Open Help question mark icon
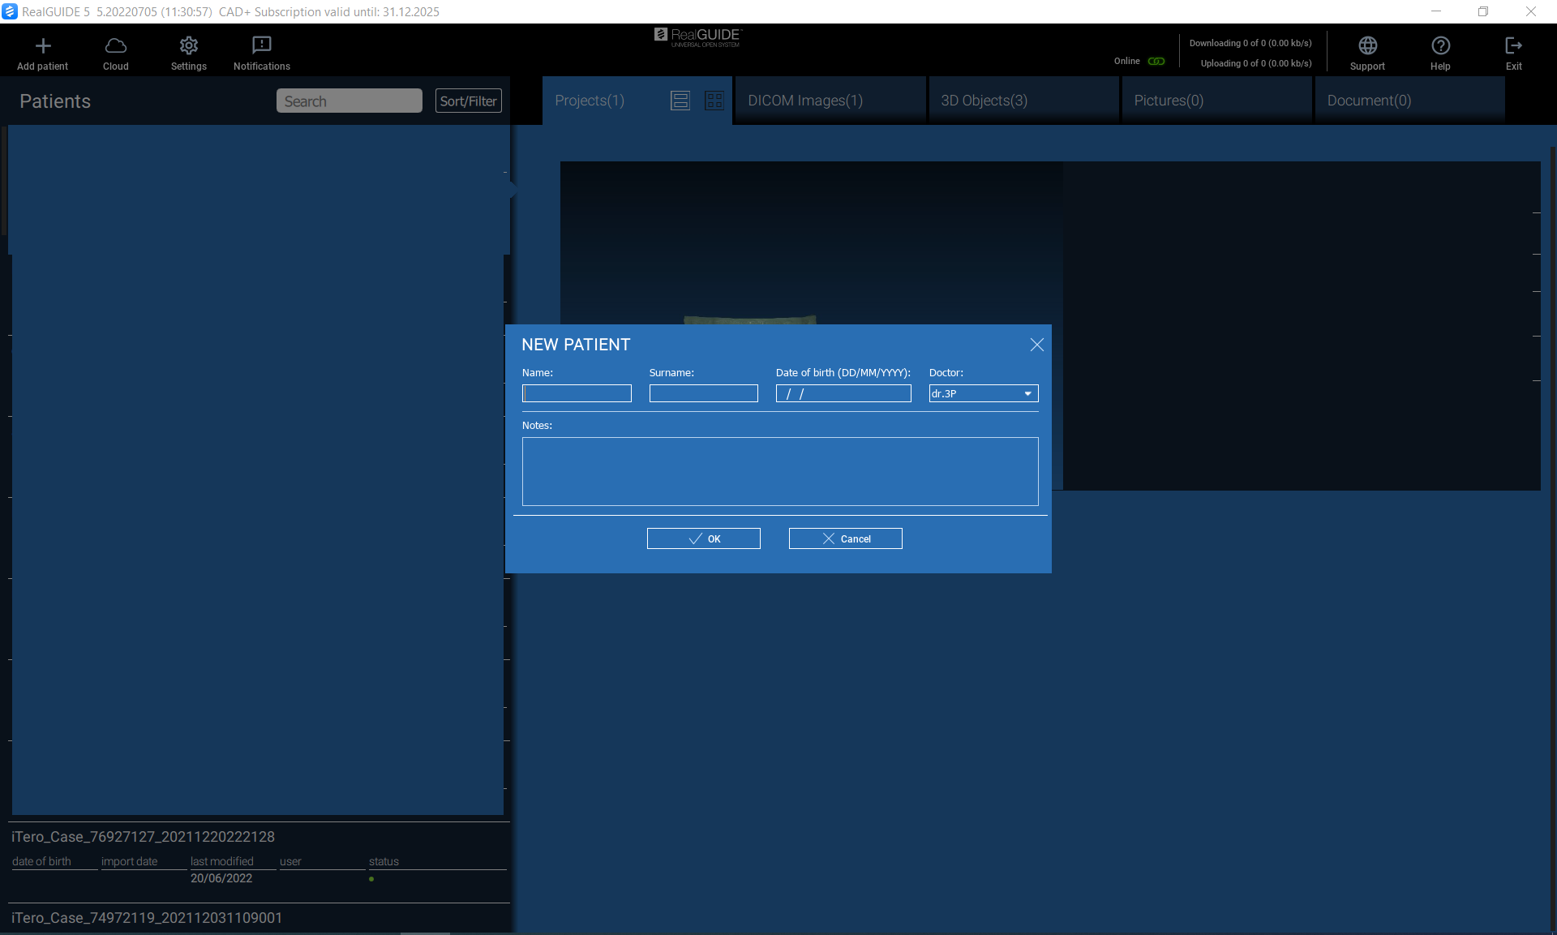1557x935 pixels. pyautogui.click(x=1440, y=46)
